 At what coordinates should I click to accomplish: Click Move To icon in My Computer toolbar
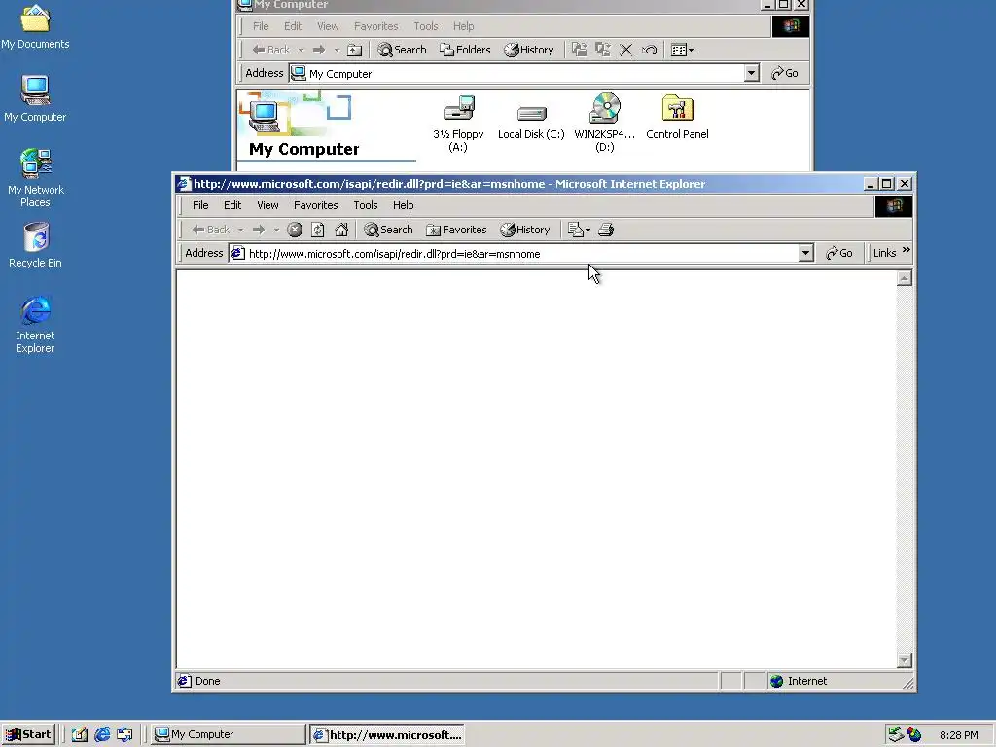[x=580, y=50]
